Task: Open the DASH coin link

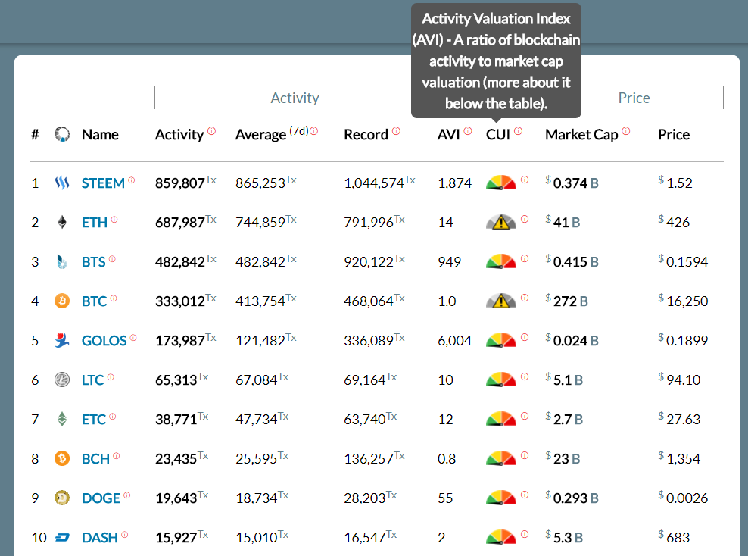Action: pyautogui.click(x=100, y=538)
